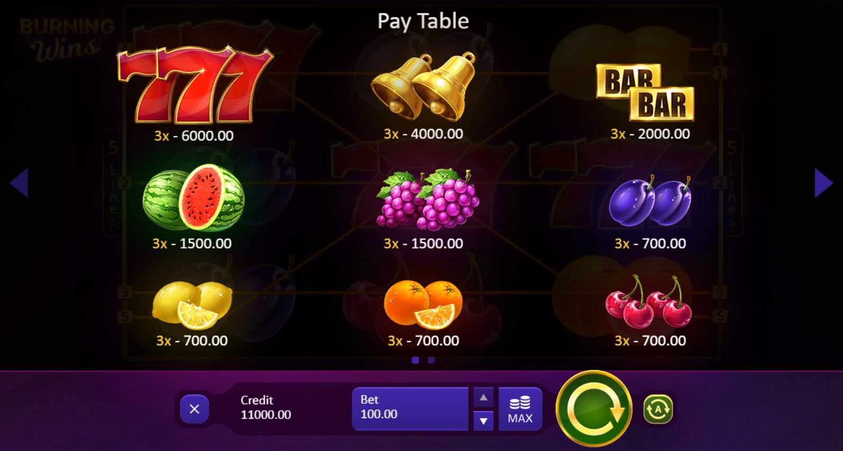Click the BAR BAR symbol
Image resolution: width=843 pixels, height=451 pixels.
pos(645,93)
